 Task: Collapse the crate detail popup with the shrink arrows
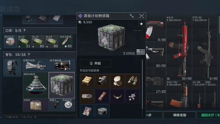click(132, 16)
